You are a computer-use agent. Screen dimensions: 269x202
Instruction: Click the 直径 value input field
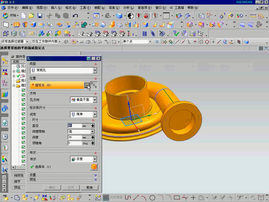[75, 126]
